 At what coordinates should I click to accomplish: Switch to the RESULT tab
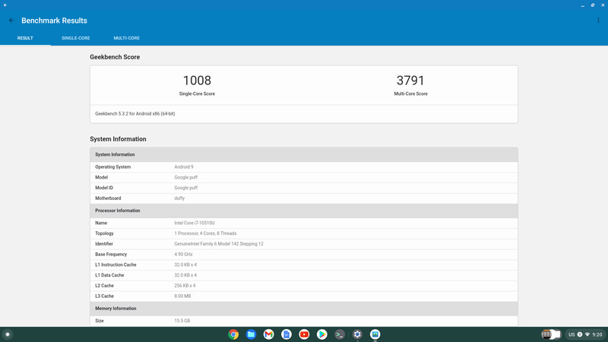pos(25,38)
